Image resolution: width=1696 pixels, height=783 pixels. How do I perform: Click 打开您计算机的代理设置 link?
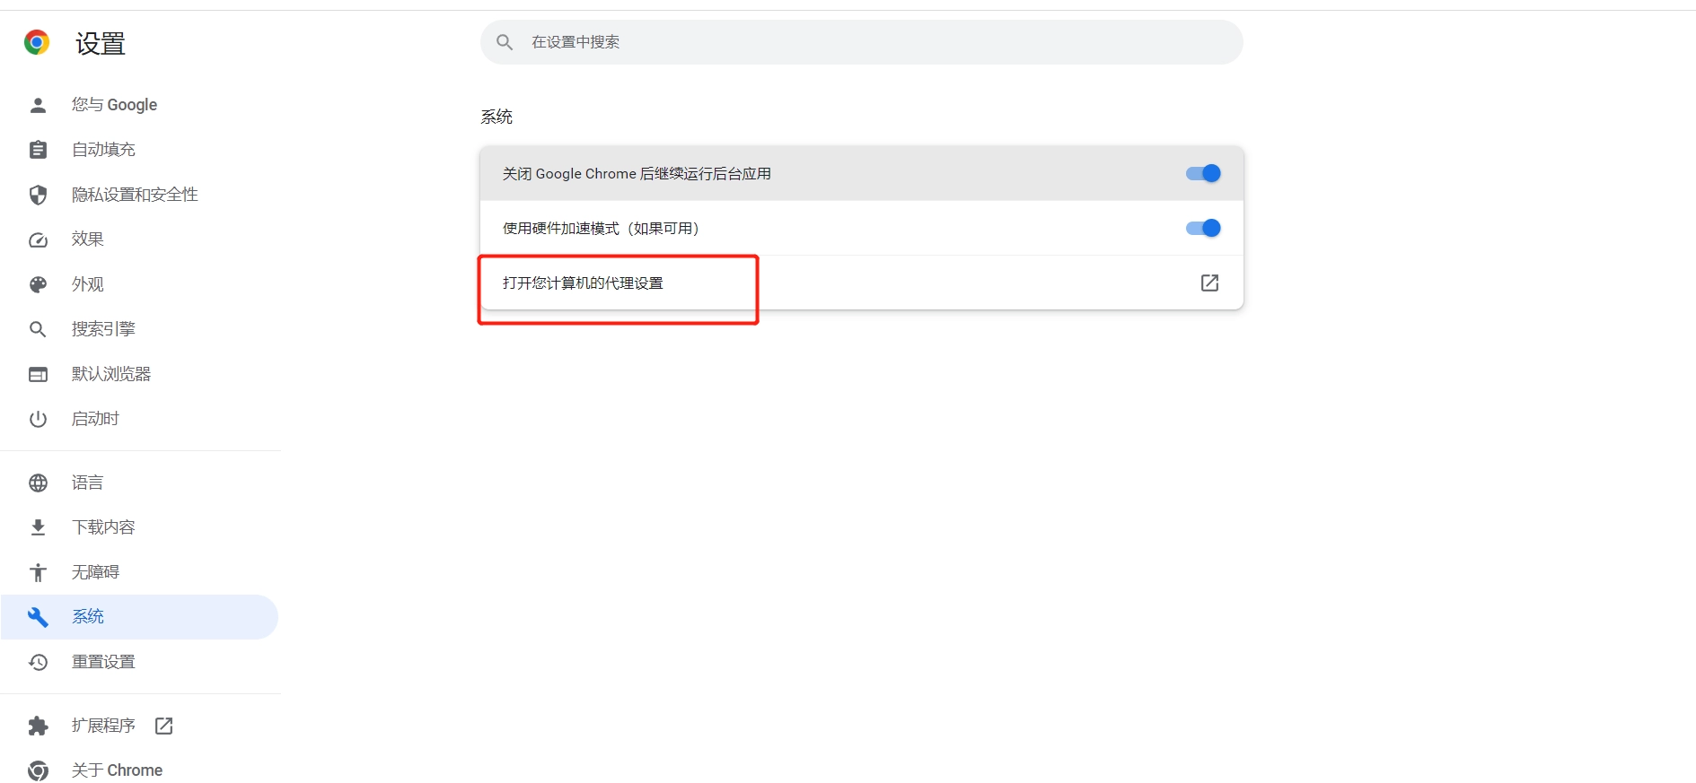pyautogui.click(x=583, y=283)
